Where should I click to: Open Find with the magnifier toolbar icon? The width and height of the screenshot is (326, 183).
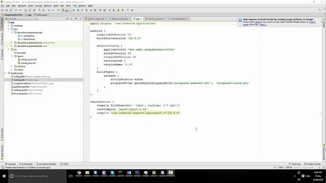[x=39, y=10]
